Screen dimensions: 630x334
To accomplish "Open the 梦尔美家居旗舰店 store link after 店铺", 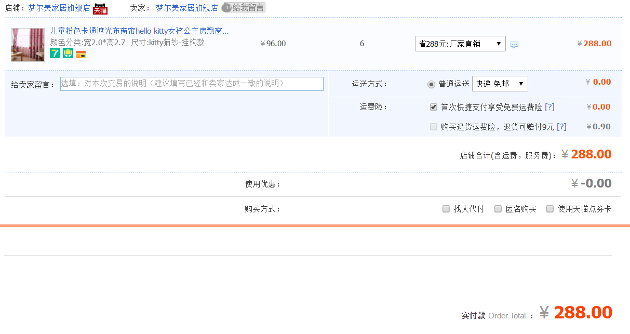I will pos(59,8).
